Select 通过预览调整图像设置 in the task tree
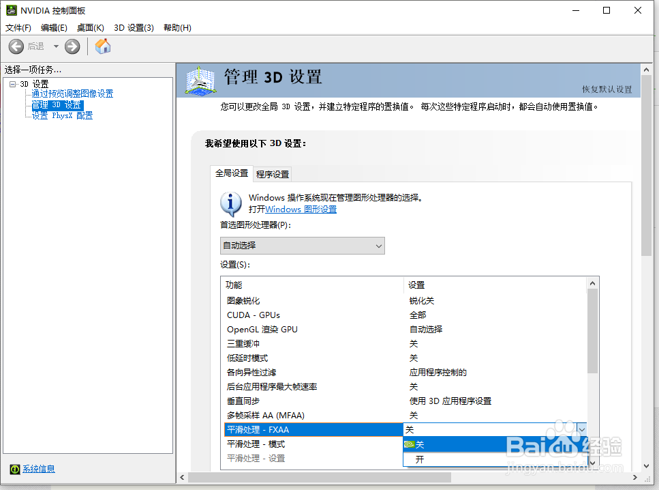The height and width of the screenshot is (490, 659). pyautogui.click(x=72, y=93)
